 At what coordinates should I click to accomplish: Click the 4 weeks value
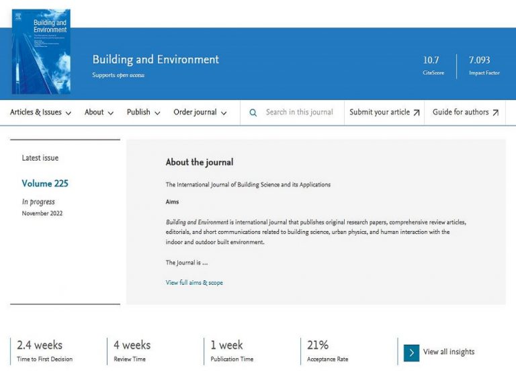pos(132,345)
